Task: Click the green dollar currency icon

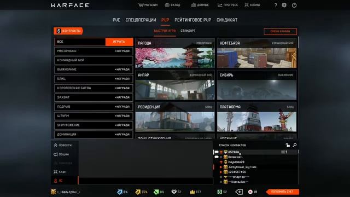Action: pos(220,192)
